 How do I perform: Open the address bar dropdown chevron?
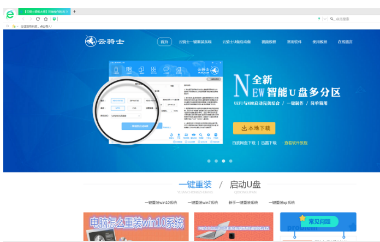coord(325,19)
